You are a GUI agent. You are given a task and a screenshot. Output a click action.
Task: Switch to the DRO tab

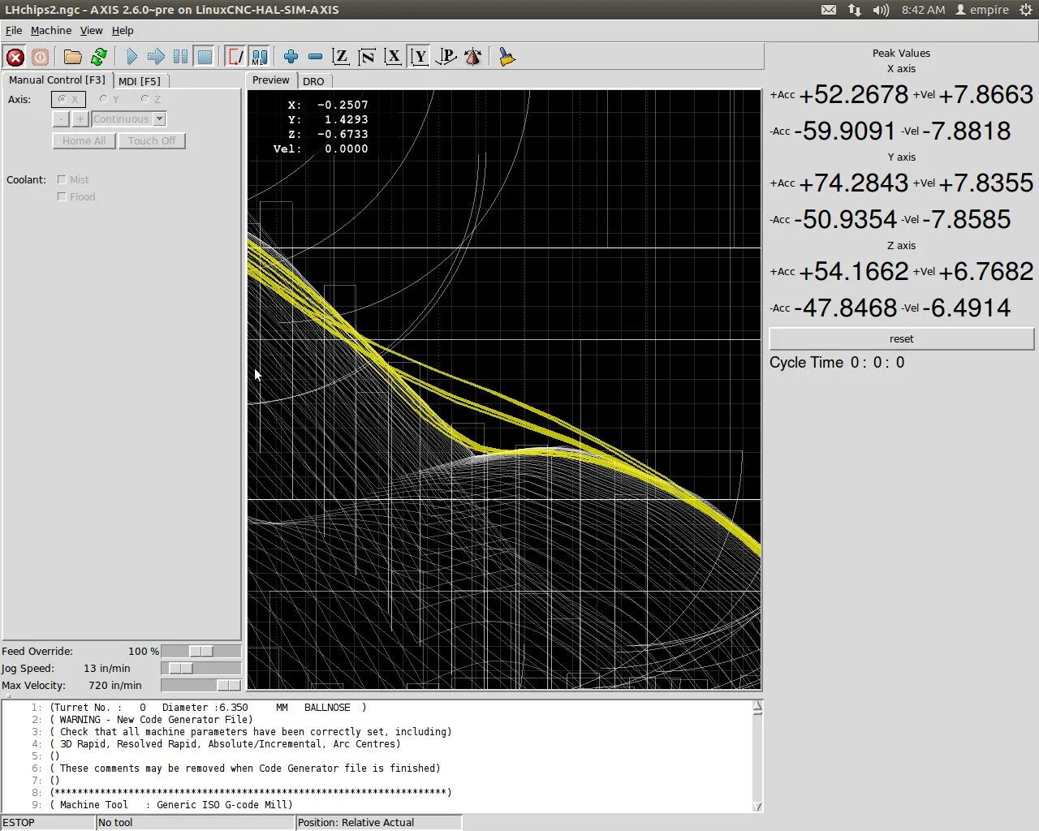(x=313, y=81)
